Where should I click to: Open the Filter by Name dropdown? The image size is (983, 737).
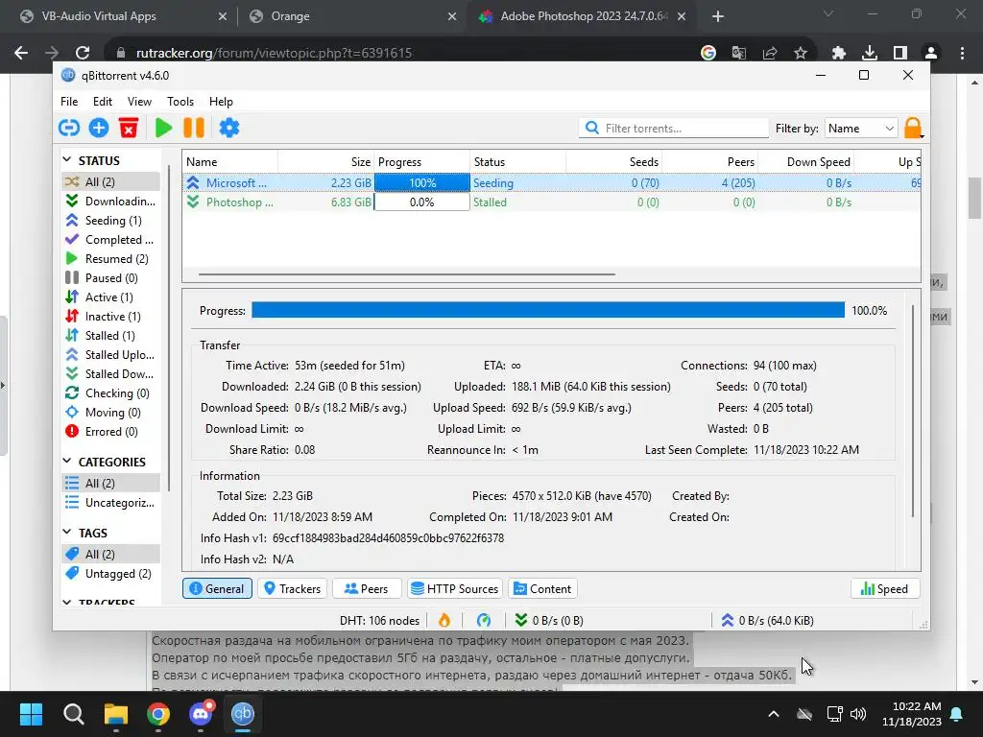pos(861,128)
